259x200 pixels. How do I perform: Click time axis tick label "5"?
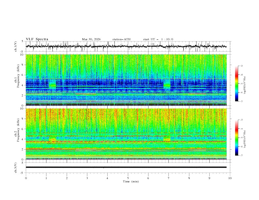point(128,178)
